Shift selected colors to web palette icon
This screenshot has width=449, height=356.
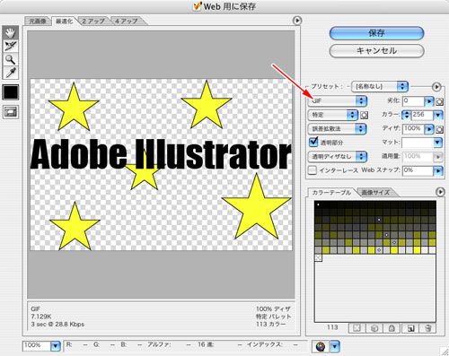point(374,328)
